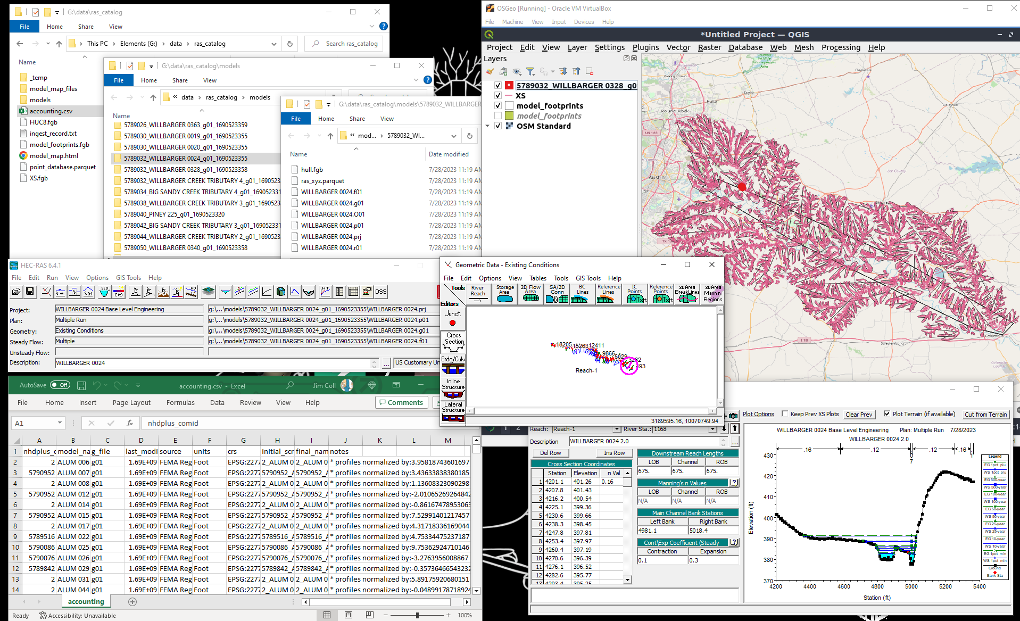
Task: Switch to the Formulas ribbon tab
Action: pyautogui.click(x=180, y=403)
